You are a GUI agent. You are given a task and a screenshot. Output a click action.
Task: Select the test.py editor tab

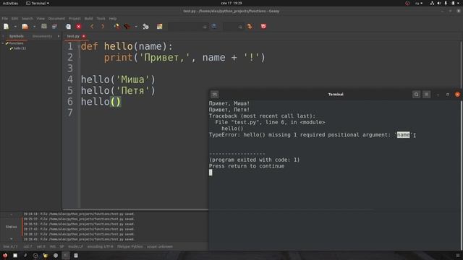73,36
